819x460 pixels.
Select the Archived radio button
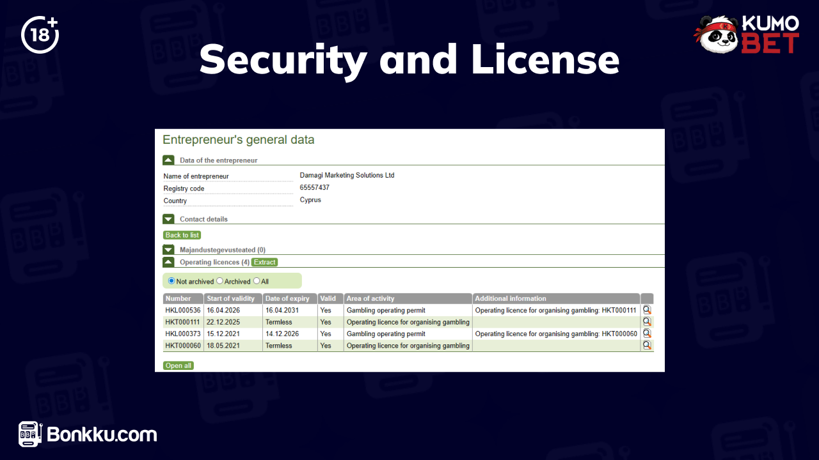click(x=219, y=280)
